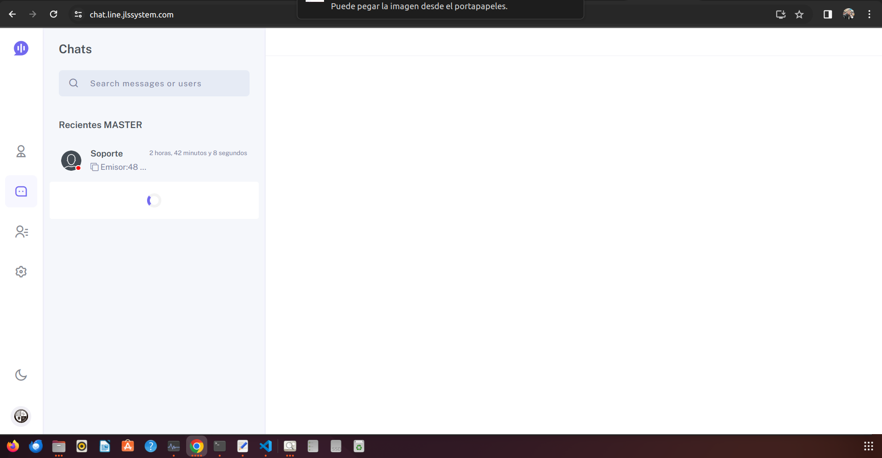Click the Soporte contact avatar

[x=71, y=161]
